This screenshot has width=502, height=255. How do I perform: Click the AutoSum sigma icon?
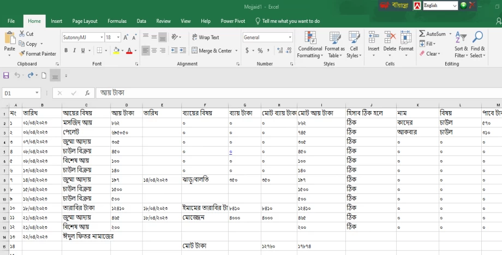(422, 34)
